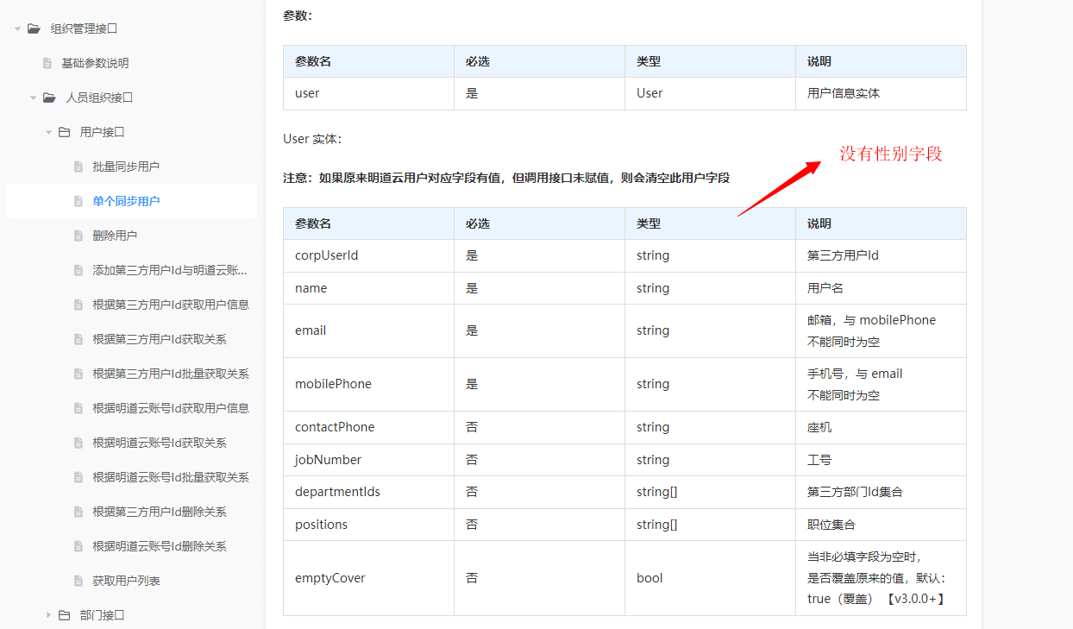
Task: Click the document icon beside 批量同步用户
Action: (x=78, y=167)
